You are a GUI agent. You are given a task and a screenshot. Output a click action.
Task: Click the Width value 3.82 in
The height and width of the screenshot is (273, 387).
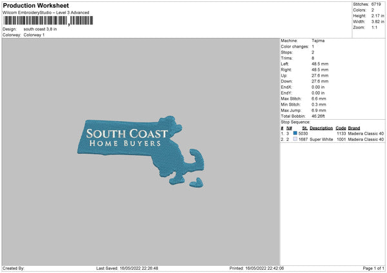point(378,22)
